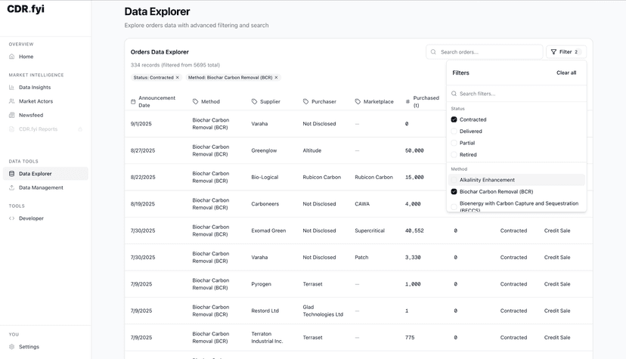Open Newsfeed page
Image resolution: width=626 pixels, height=359 pixels.
[31, 116]
